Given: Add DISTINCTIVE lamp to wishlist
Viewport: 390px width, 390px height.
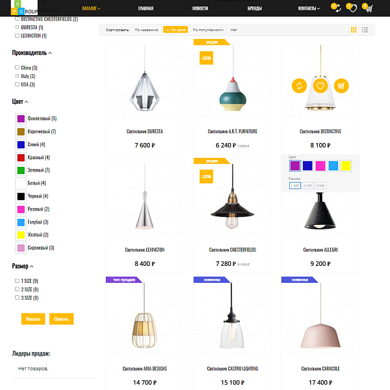Looking at the screenshot, I should click(x=320, y=85).
